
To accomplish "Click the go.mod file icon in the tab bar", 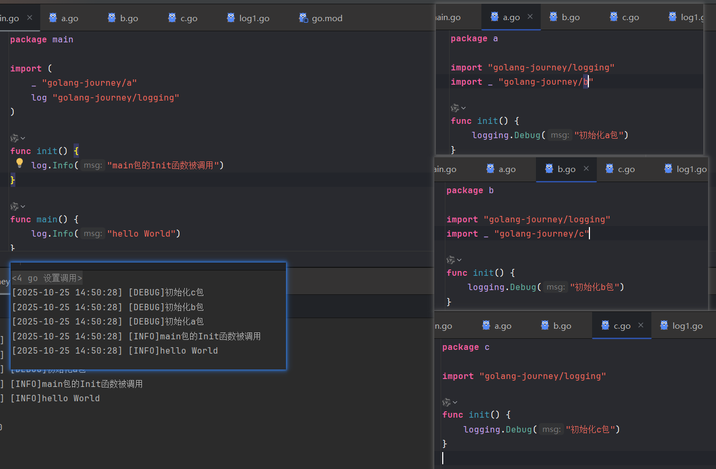I will click(x=303, y=18).
